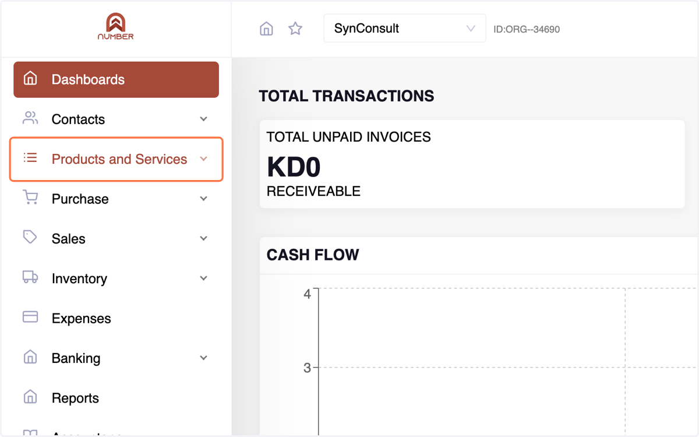Open the Sales sidebar item

tap(116, 238)
